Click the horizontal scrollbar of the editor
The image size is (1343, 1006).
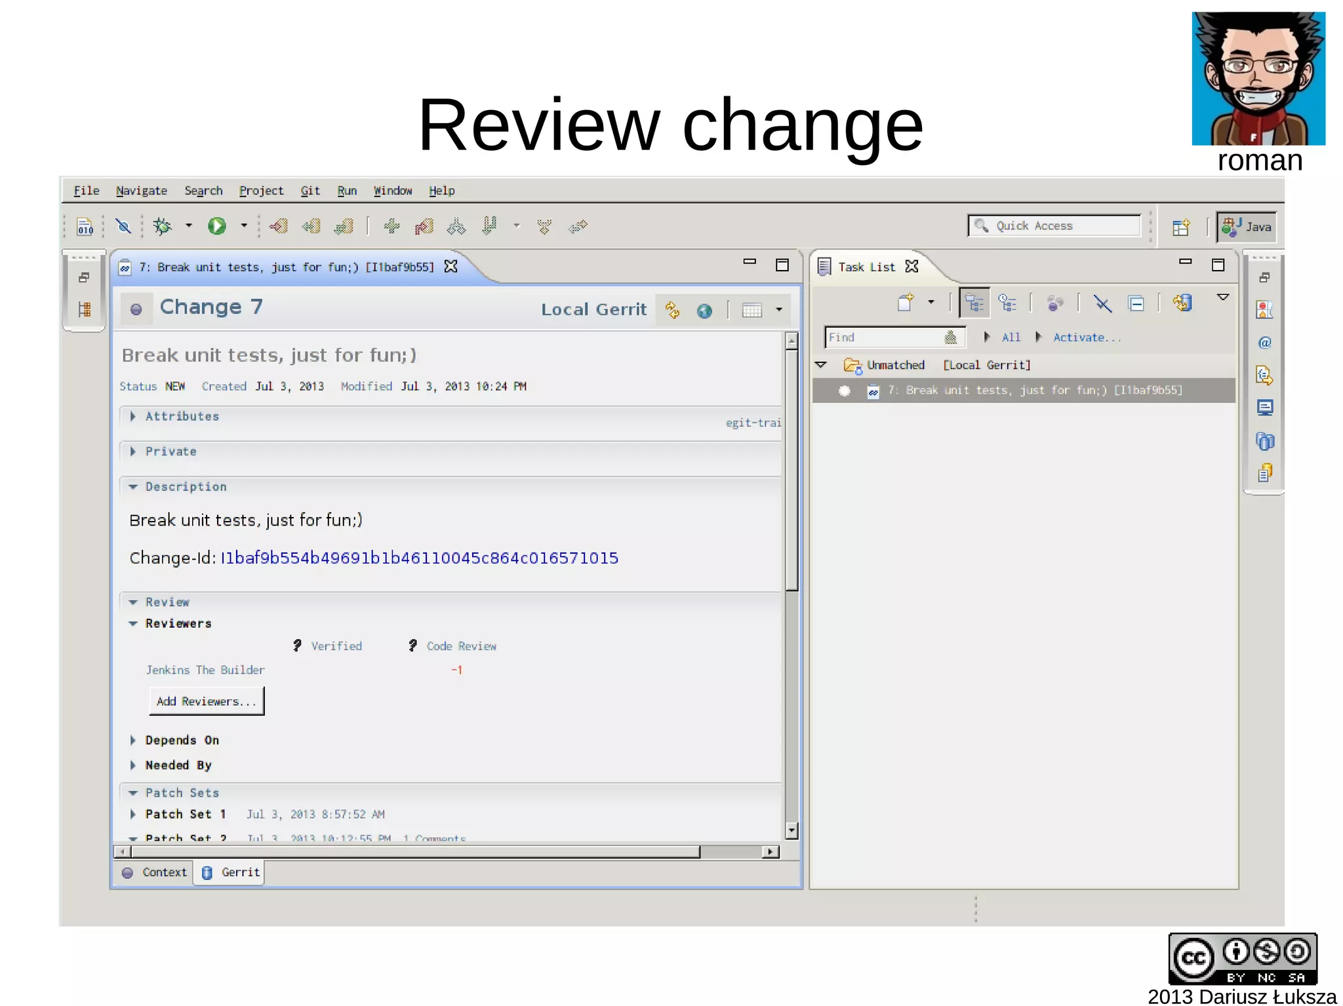[414, 851]
